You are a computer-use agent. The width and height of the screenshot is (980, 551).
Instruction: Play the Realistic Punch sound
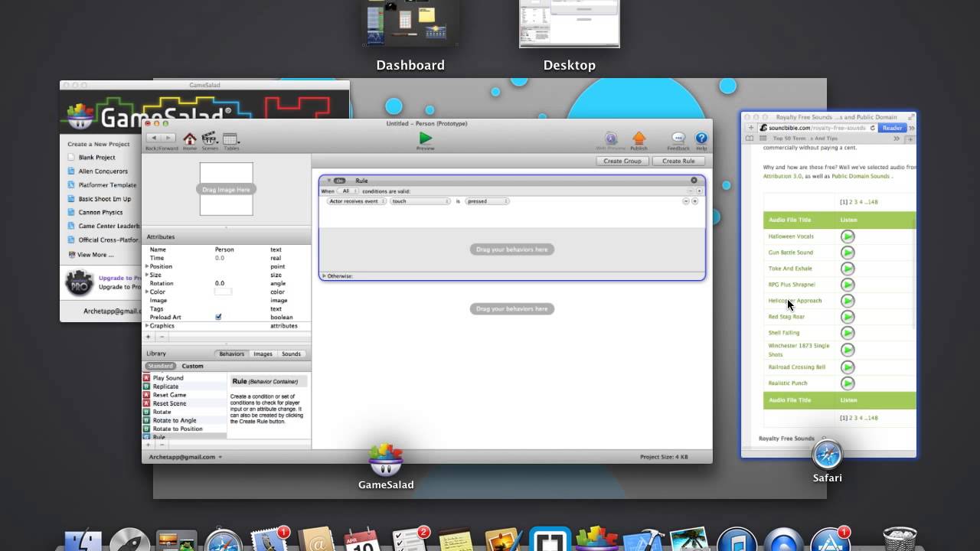pyautogui.click(x=848, y=383)
